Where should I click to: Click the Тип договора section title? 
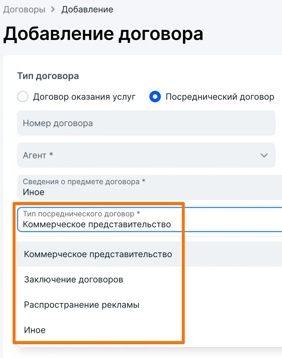click(48, 76)
